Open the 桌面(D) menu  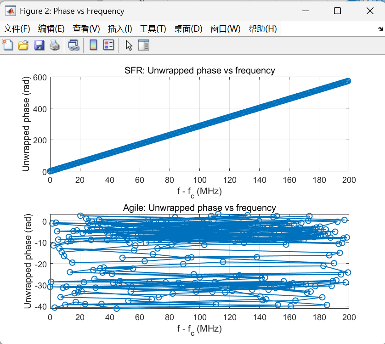coord(188,29)
